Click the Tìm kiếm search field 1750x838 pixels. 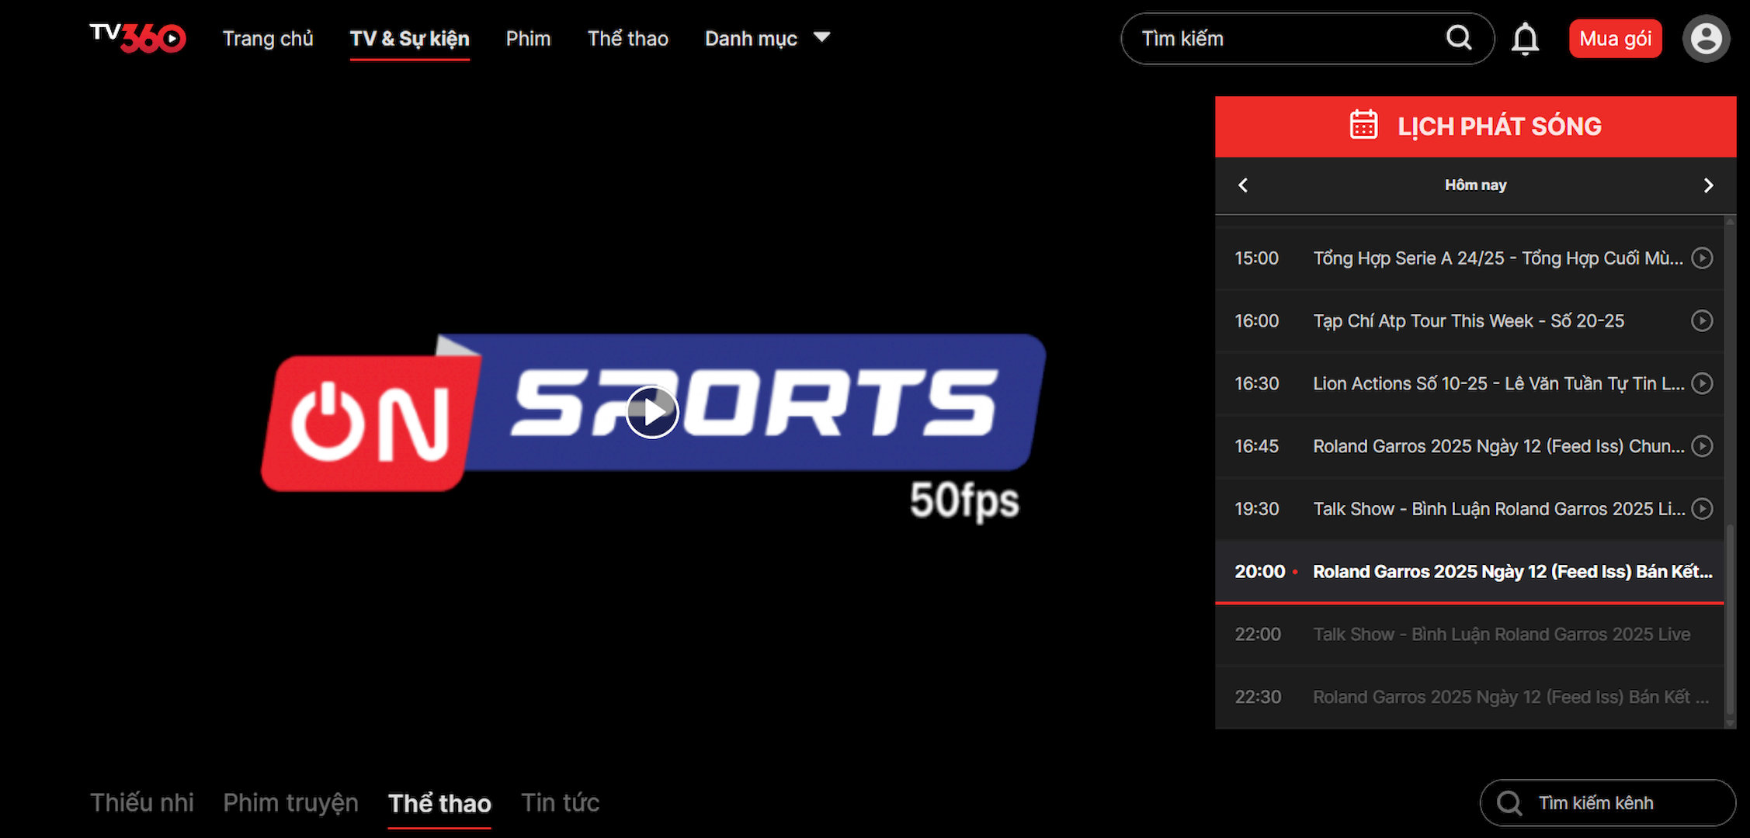pyautogui.click(x=1307, y=38)
